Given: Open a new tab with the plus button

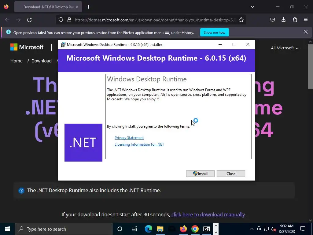Looking at the screenshot, I should [x=89, y=7].
